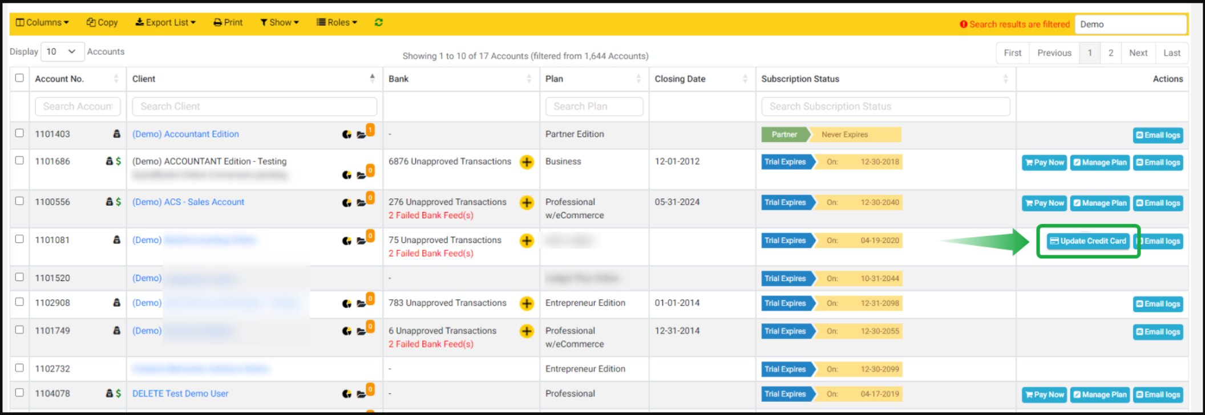
Task: Click pie chart icon in ACS - Sales Account row
Action: (346, 202)
